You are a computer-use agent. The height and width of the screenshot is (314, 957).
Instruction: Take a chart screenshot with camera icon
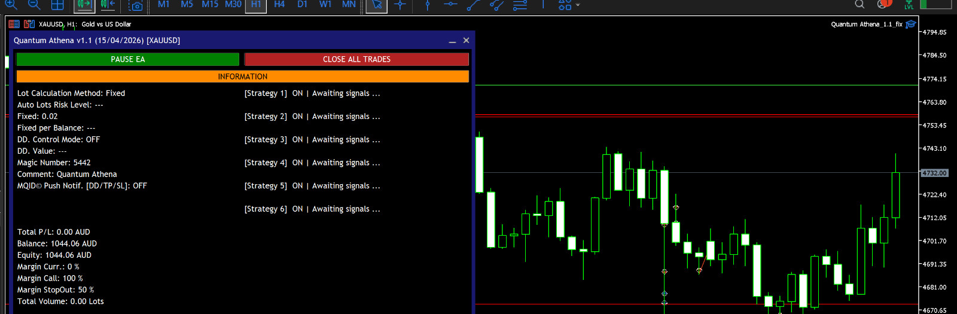pyautogui.click(x=136, y=5)
